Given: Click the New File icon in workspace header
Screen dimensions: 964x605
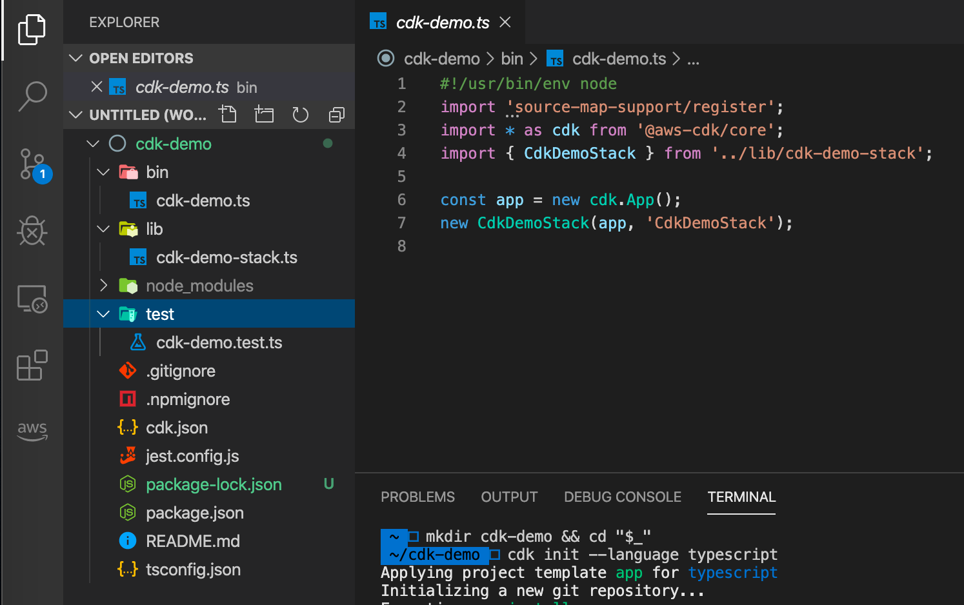Looking at the screenshot, I should (x=228, y=114).
